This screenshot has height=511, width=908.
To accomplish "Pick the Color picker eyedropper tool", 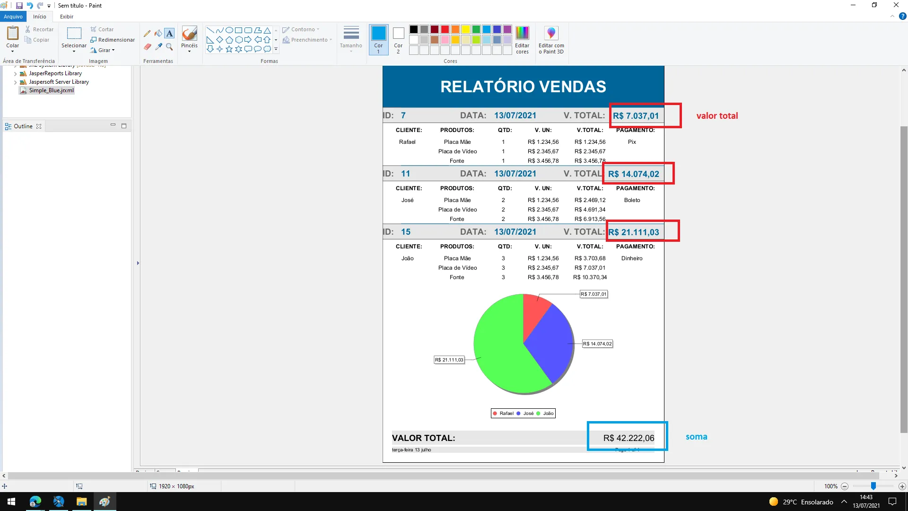I will coord(158,46).
